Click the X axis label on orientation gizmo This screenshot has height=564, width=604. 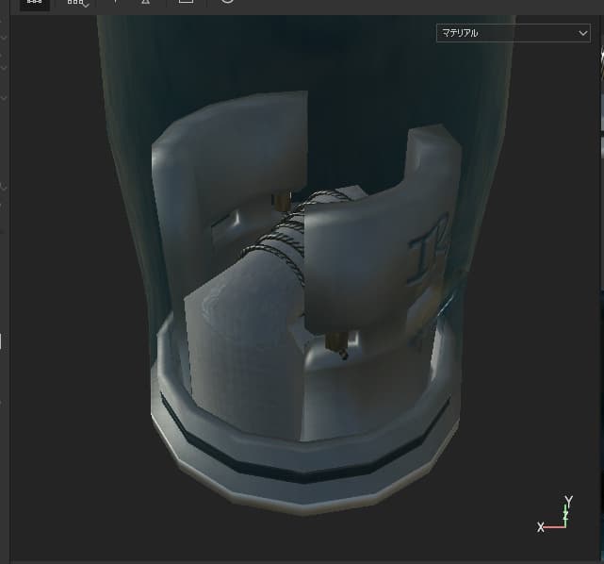pos(541,527)
